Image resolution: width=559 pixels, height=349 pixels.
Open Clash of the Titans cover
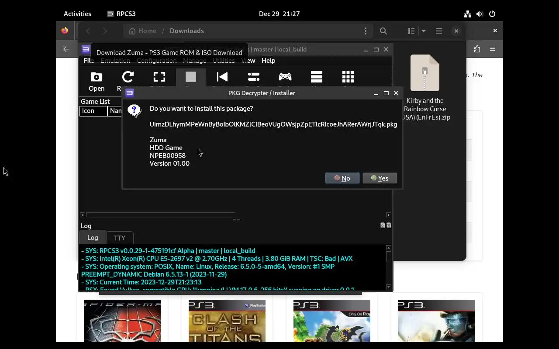tap(227, 321)
